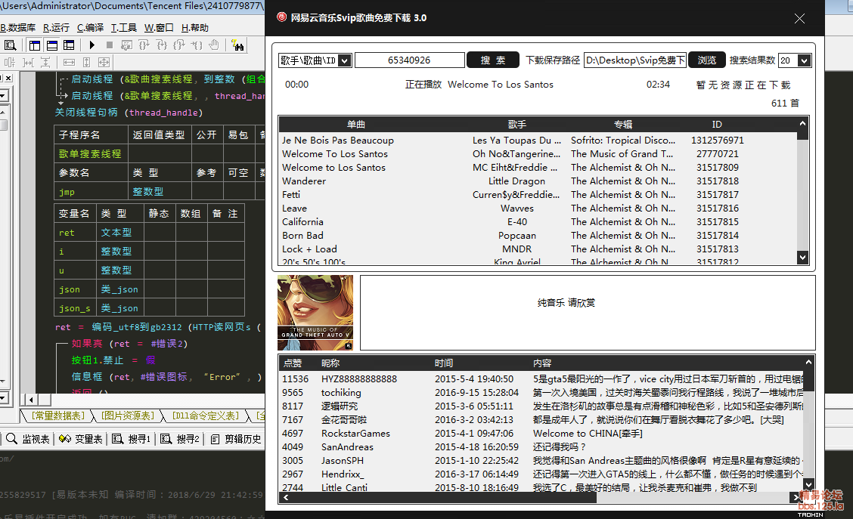Viewport: 853px width, 519px height.
Task: Open the T.工具 menu
Action: point(123,28)
